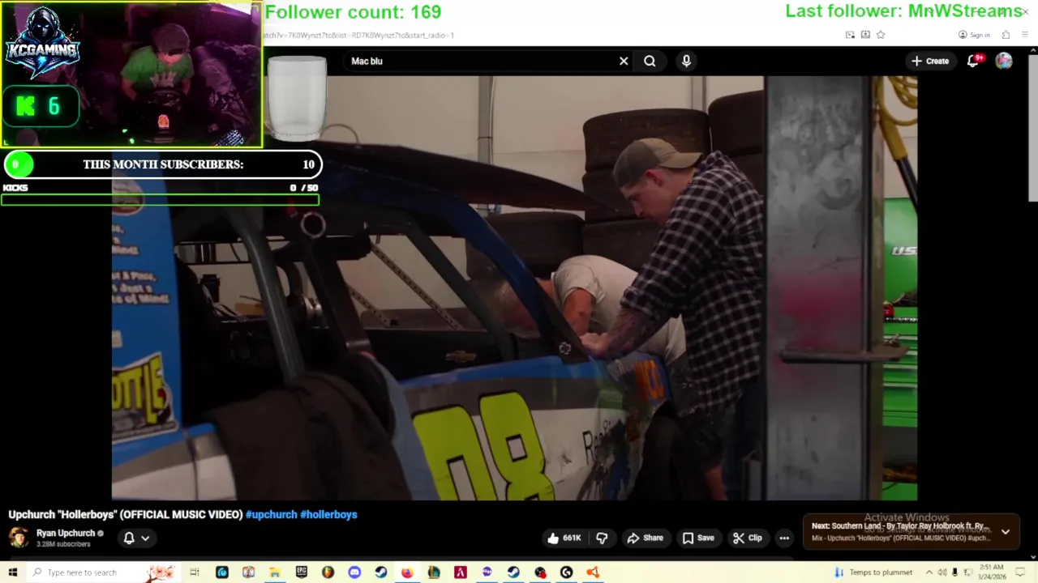The height and width of the screenshot is (583, 1038).
Task: Follow the #hollerboys hashtag link
Action: coord(328,514)
